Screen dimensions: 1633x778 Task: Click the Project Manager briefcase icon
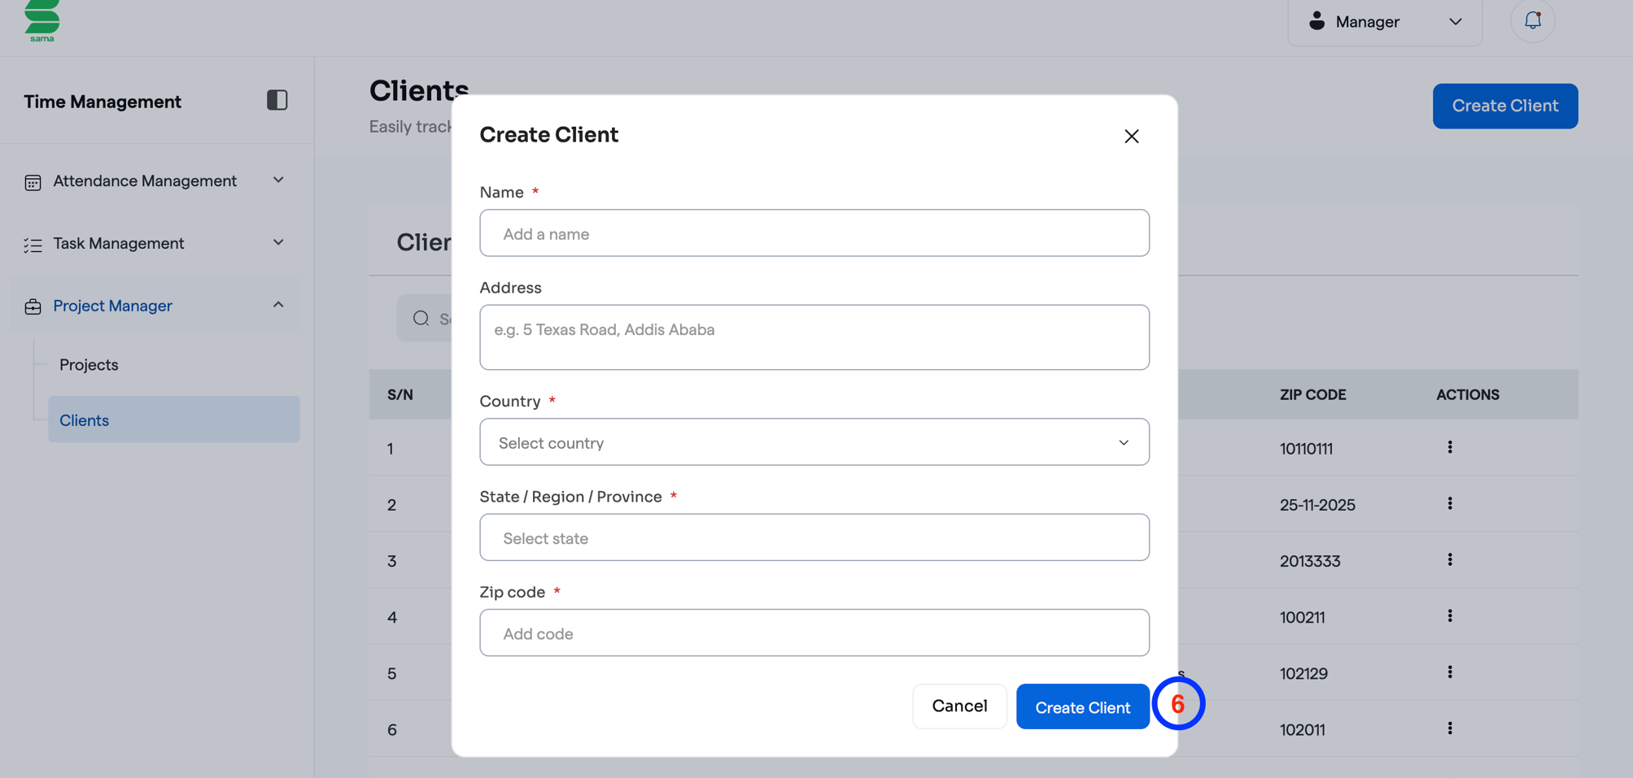click(33, 306)
